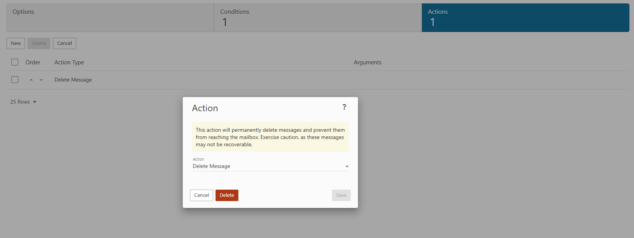
Task: Click the greyed Delete button beside New
Action: point(39,43)
